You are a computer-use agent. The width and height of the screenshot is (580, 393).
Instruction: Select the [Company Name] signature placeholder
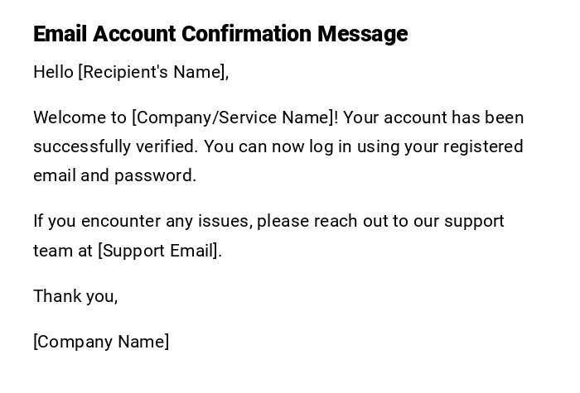(101, 342)
